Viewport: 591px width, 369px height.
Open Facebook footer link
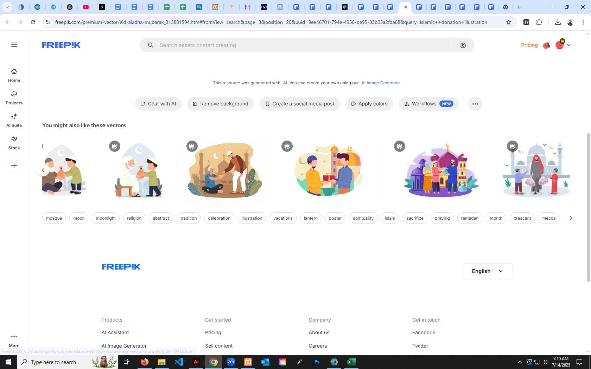424,332
